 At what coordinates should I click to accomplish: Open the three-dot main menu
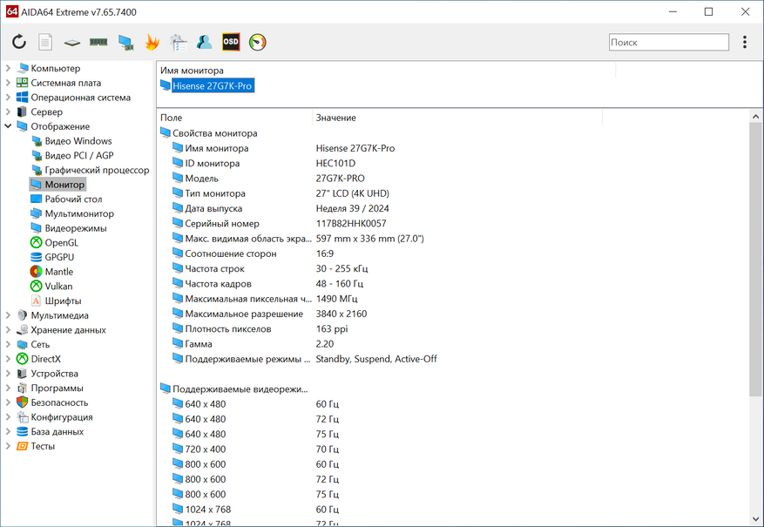coord(745,42)
